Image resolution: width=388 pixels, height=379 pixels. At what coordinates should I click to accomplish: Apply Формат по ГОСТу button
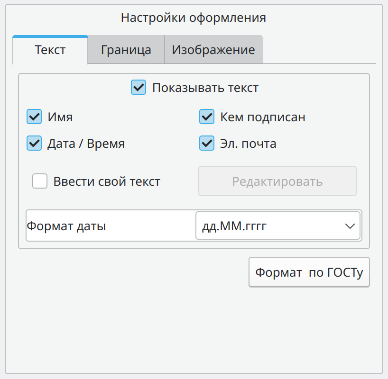coord(309,272)
